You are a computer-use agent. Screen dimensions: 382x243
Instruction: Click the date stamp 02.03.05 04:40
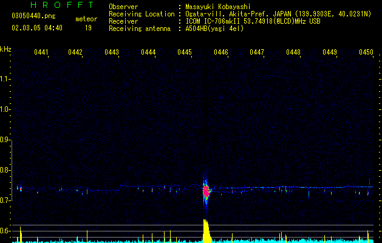(37, 28)
